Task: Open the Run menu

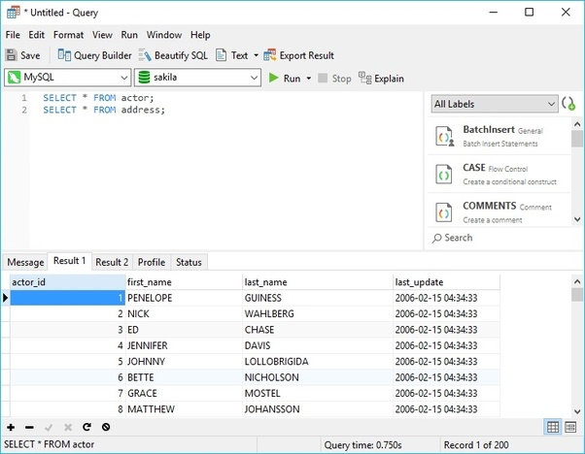Action: [129, 35]
